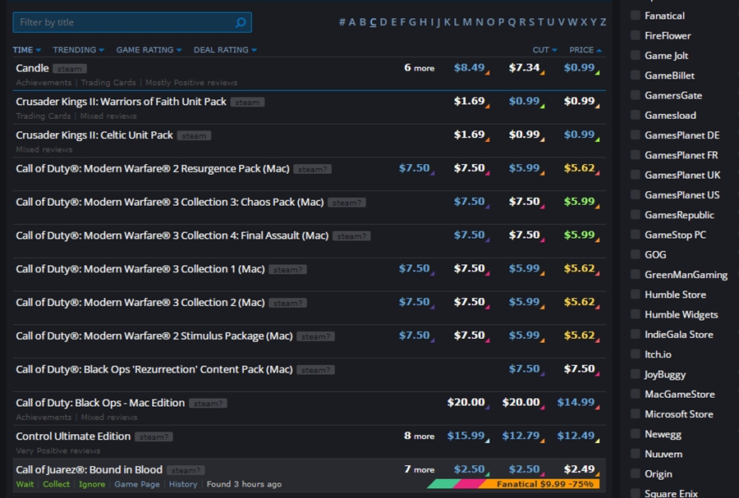Image resolution: width=739 pixels, height=498 pixels.
Task: Open Modern Warfare 2 Resurgence Pack (Mac) title
Action: pos(153,168)
